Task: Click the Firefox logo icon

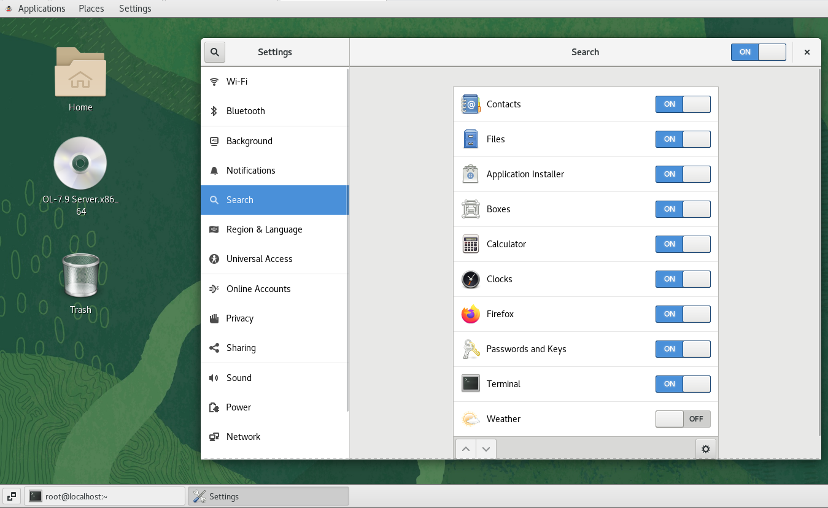Action: pyautogui.click(x=471, y=314)
